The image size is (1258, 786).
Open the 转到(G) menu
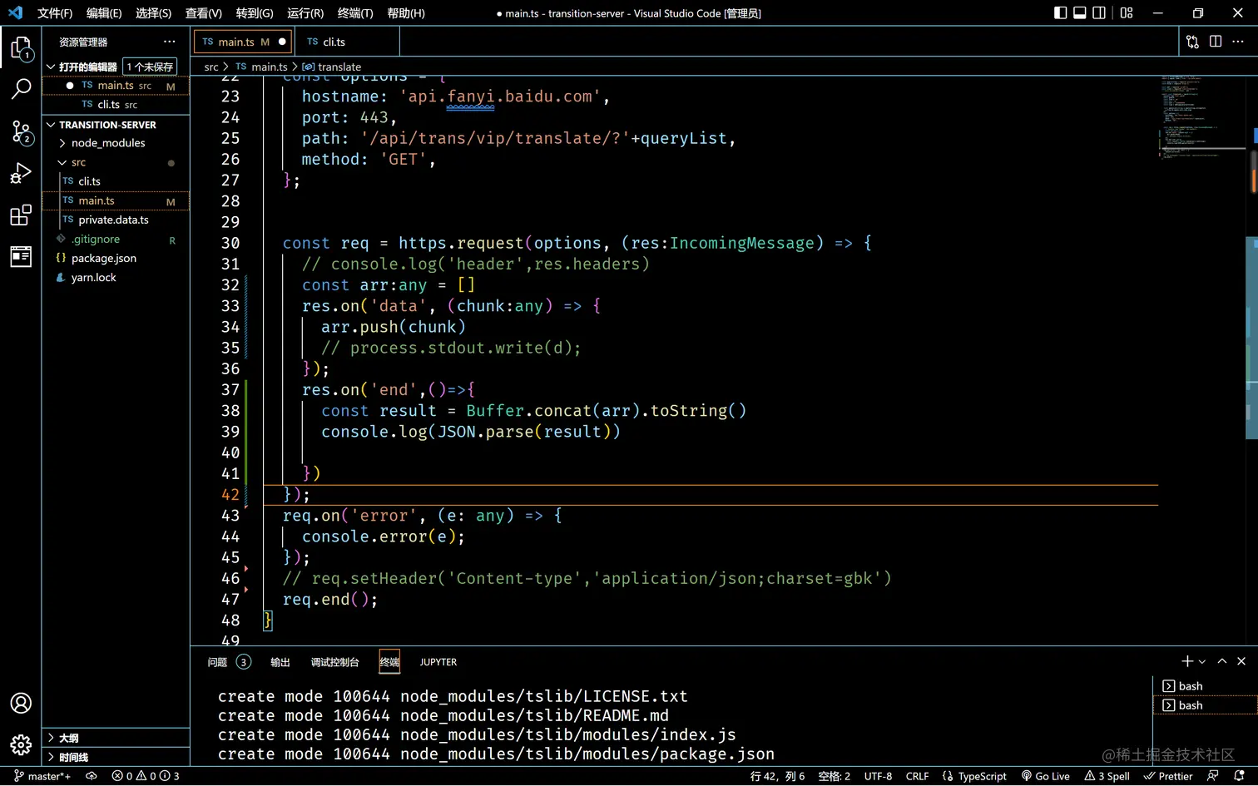point(255,12)
